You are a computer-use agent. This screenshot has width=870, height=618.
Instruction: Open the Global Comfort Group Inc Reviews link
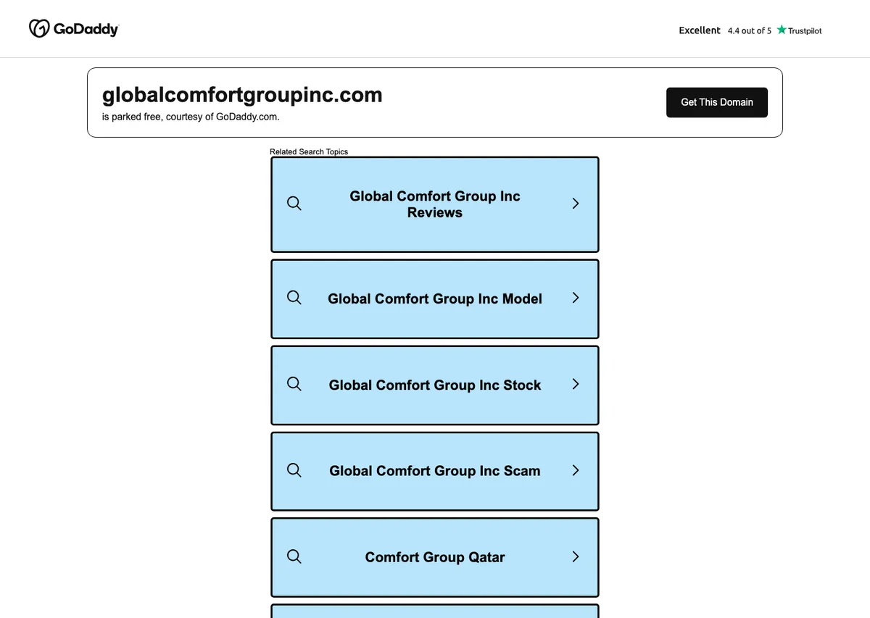tap(435, 204)
